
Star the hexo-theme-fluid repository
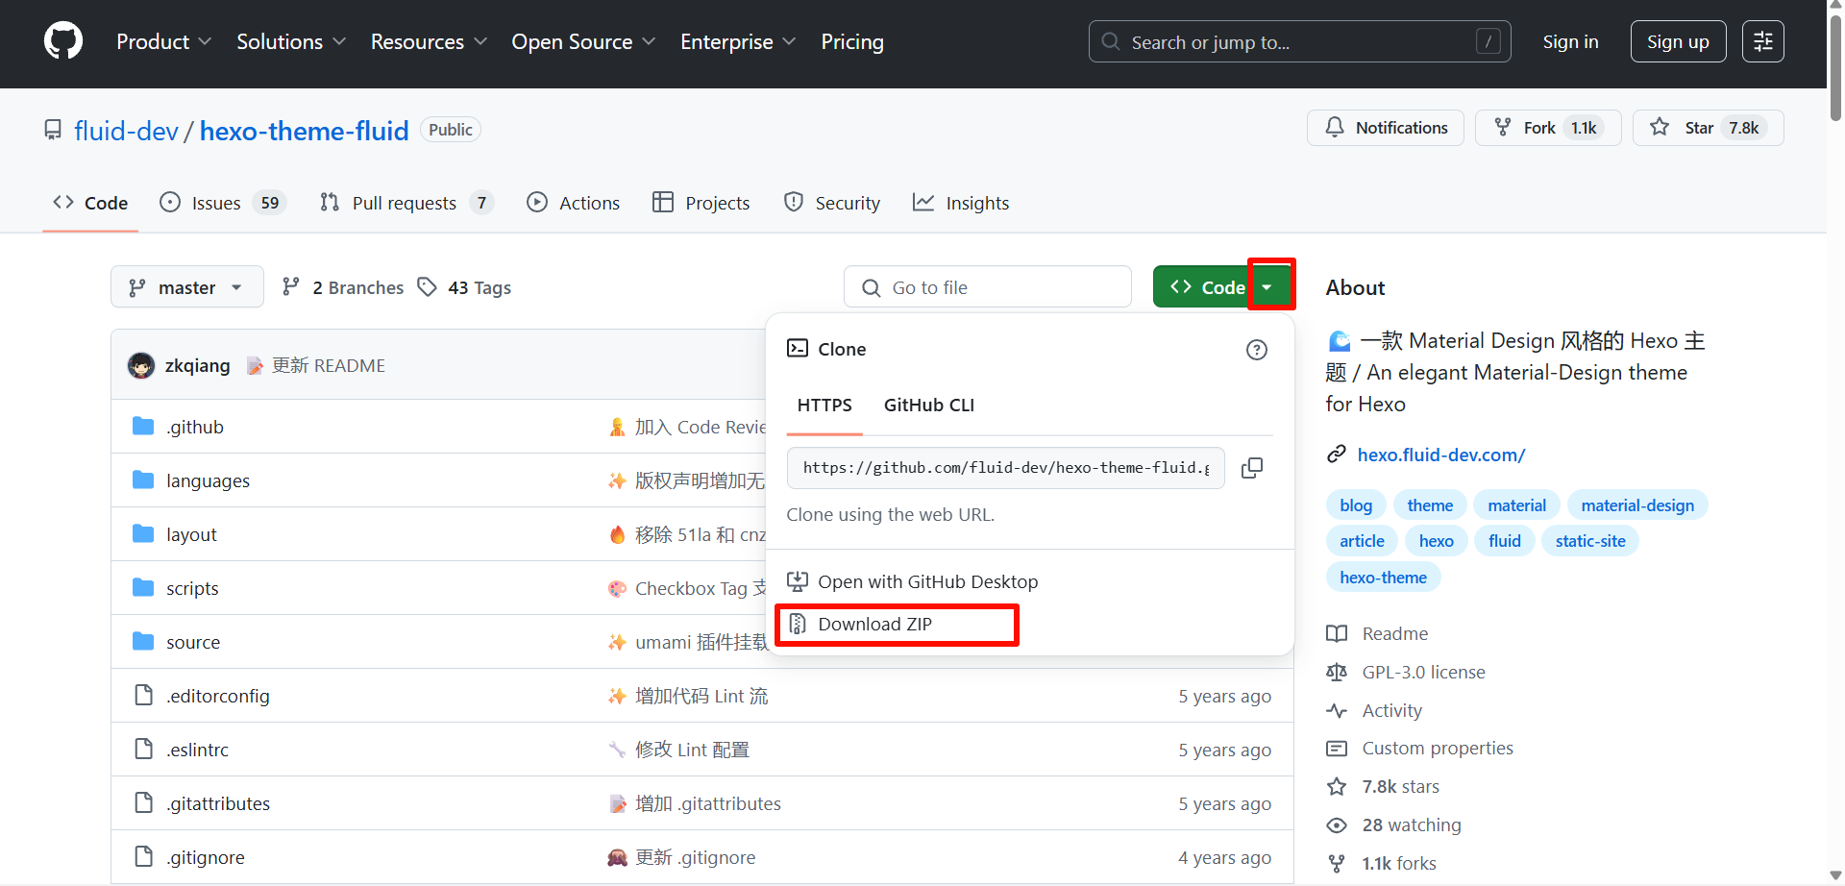1707,128
